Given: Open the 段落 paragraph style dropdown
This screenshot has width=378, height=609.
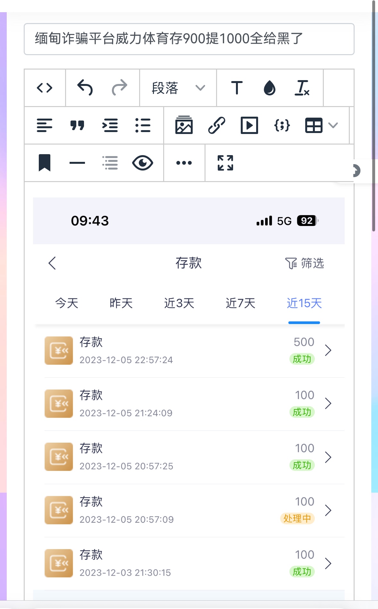Looking at the screenshot, I should (x=178, y=88).
